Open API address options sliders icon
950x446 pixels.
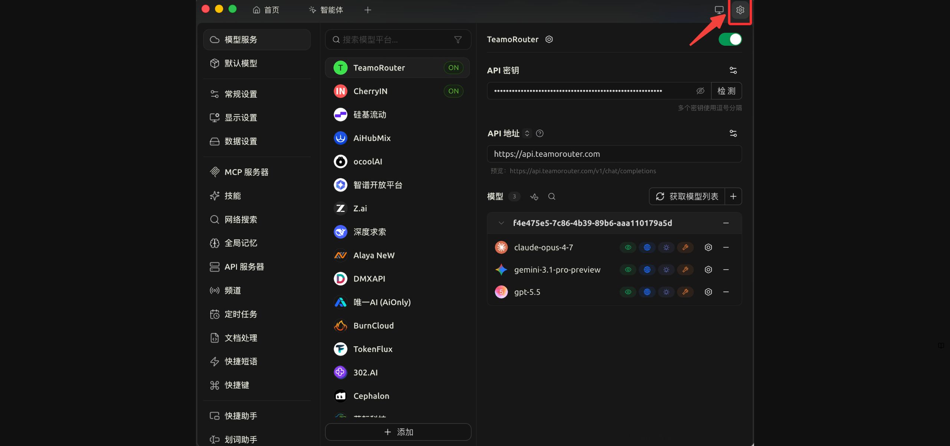733,133
